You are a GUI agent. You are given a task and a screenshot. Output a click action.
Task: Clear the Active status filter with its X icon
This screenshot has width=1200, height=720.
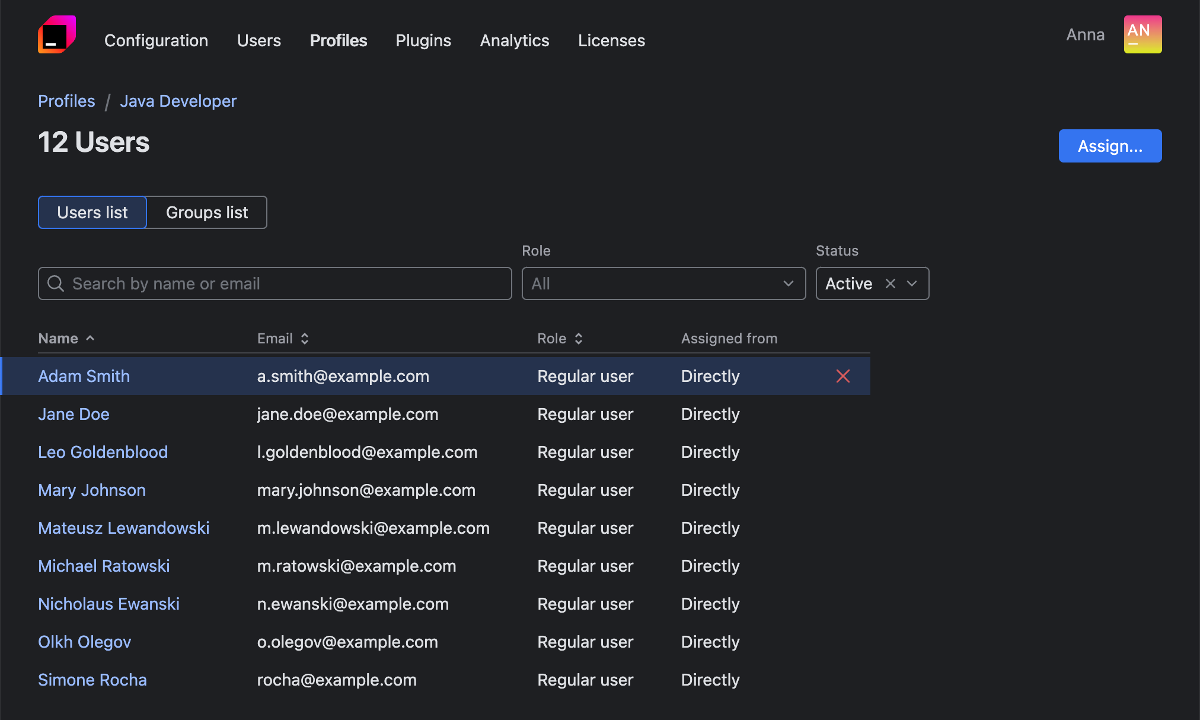click(890, 283)
